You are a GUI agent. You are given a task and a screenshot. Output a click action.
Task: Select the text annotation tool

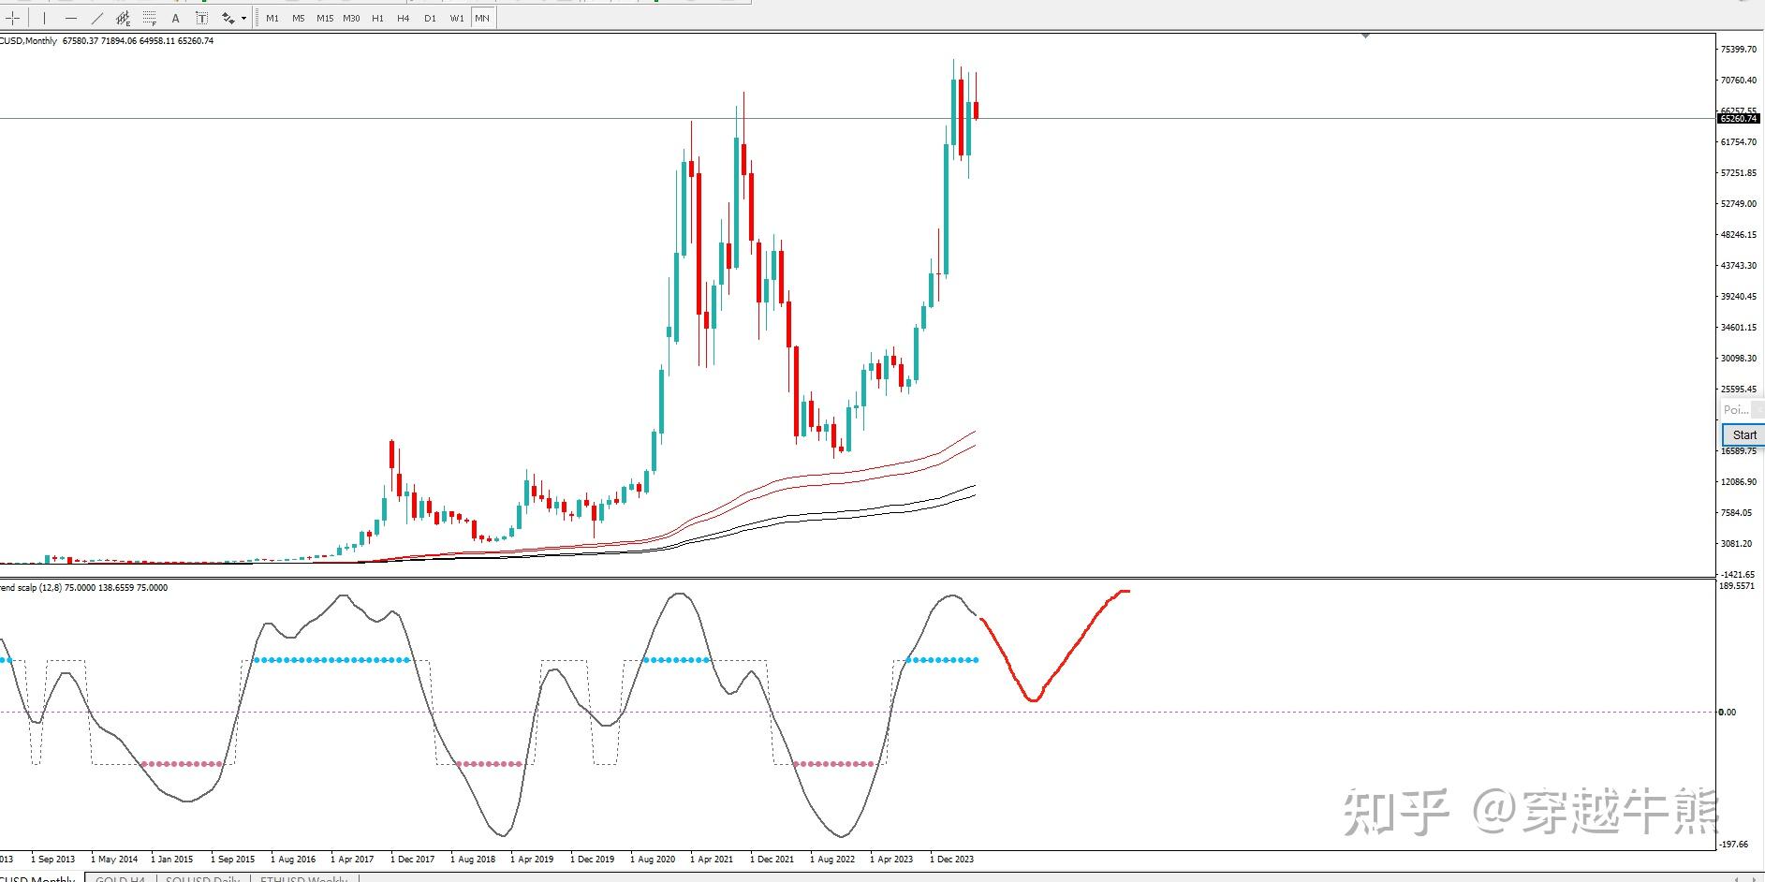click(x=176, y=18)
